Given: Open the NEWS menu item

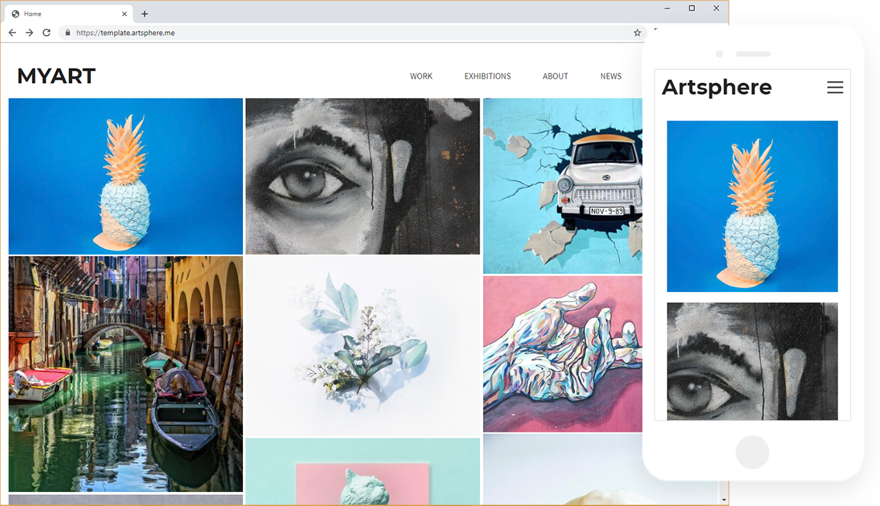Looking at the screenshot, I should [611, 76].
